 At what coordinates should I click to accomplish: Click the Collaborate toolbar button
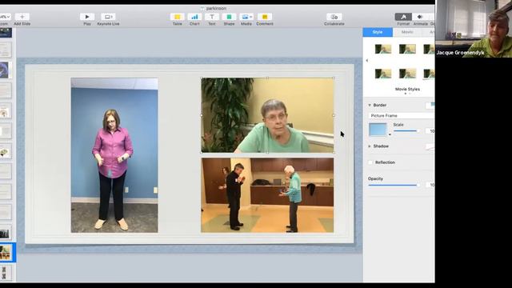click(x=334, y=17)
